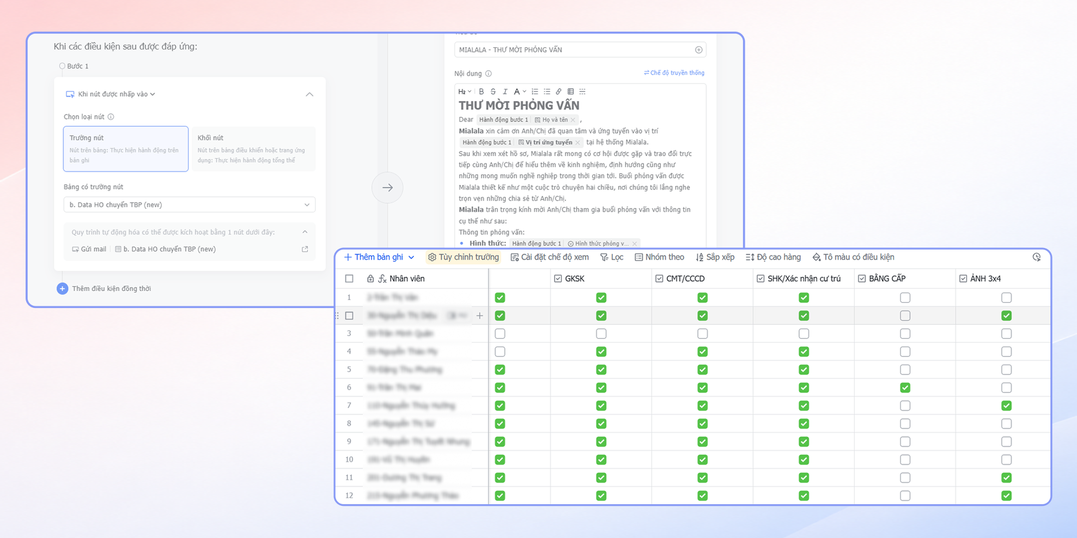Collapse the automation trigger buttons list
The height and width of the screenshot is (538, 1077).
(x=305, y=232)
